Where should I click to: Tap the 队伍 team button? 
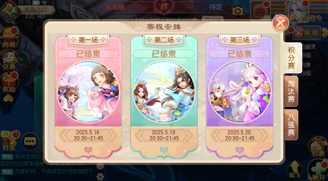[307, 33]
